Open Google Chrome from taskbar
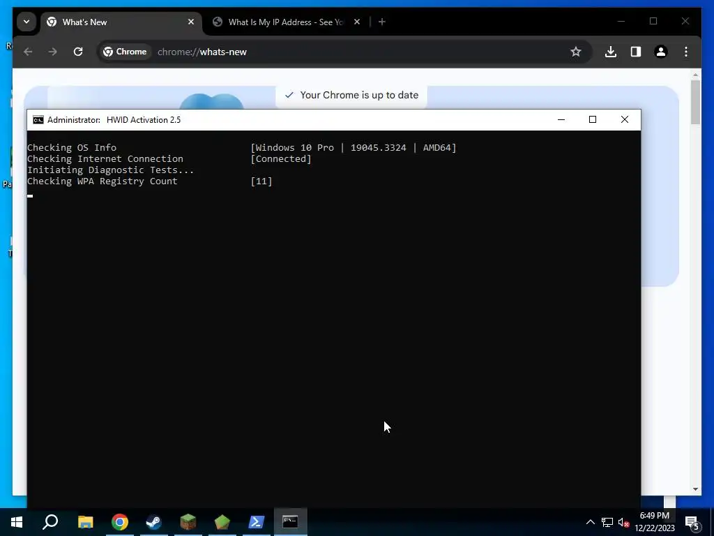Viewport: 714px width, 536px height. pos(120,522)
